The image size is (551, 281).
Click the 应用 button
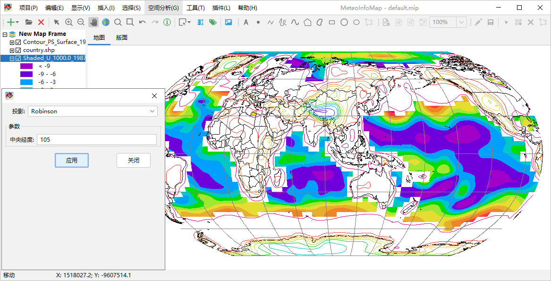pos(72,160)
